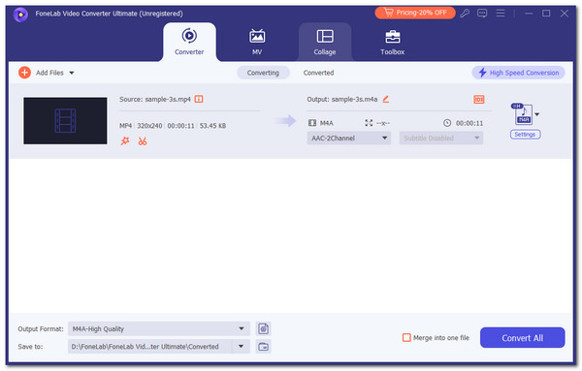The width and height of the screenshot is (582, 371).
Task: Tick Merge into one file checkbox
Action: coord(406,338)
